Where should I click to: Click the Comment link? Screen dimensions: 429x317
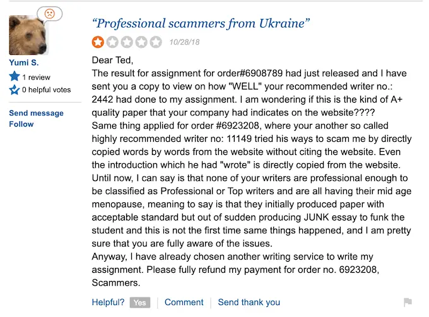(x=184, y=303)
